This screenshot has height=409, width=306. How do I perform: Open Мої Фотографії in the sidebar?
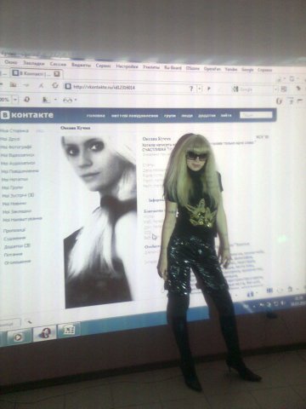pyautogui.click(x=16, y=147)
